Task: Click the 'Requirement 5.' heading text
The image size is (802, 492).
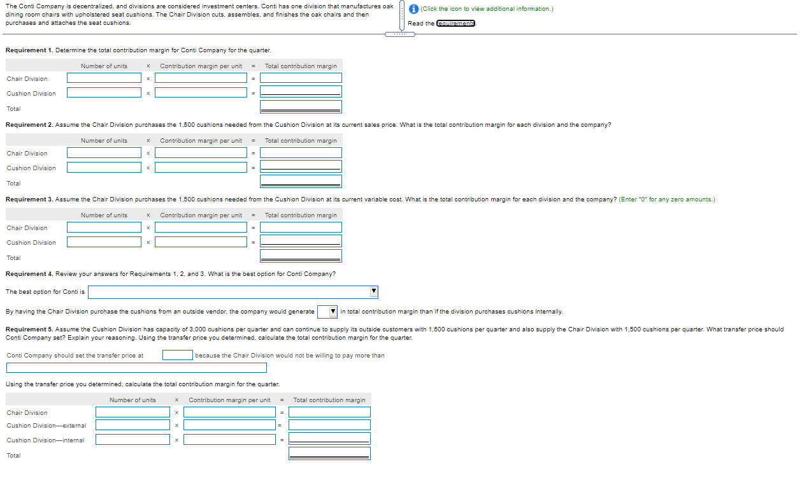Action: coord(29,329)
